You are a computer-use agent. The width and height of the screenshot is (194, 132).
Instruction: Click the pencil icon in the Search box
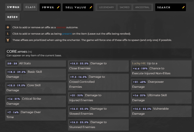tap(183, 7)
